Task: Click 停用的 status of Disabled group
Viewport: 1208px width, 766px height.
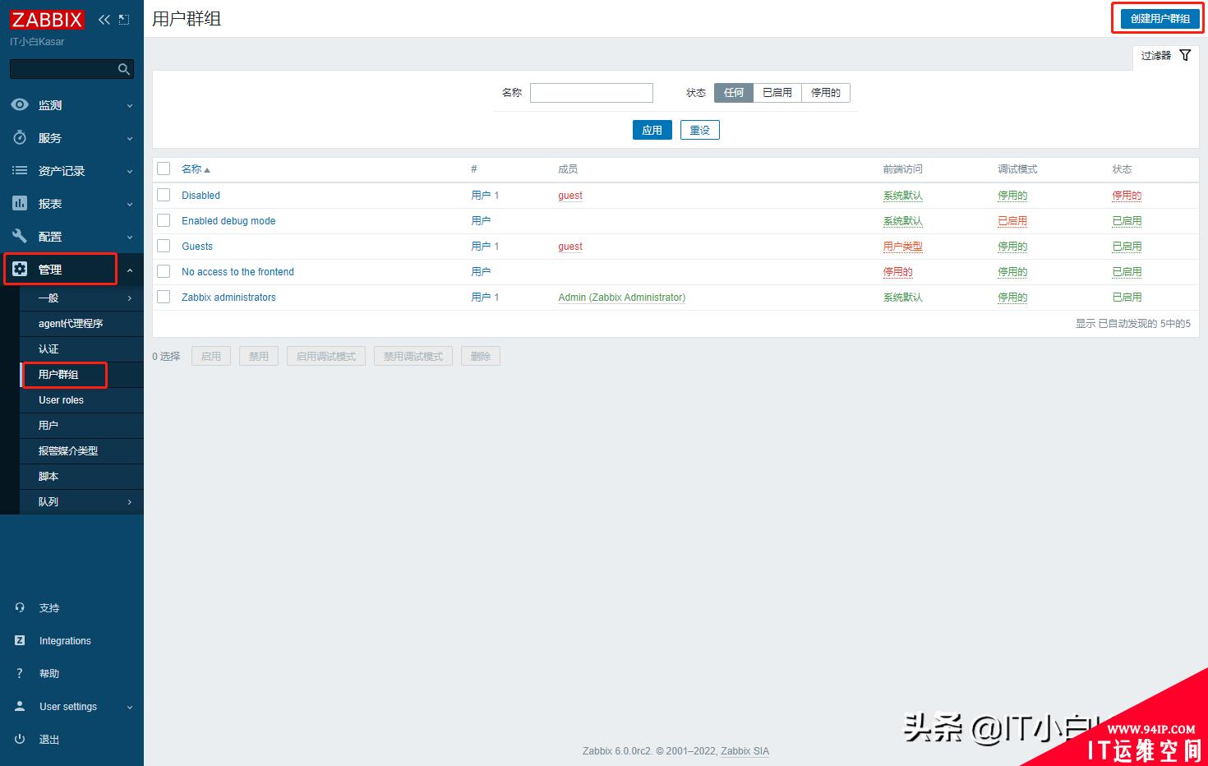Action: [x=1127, y=196]
